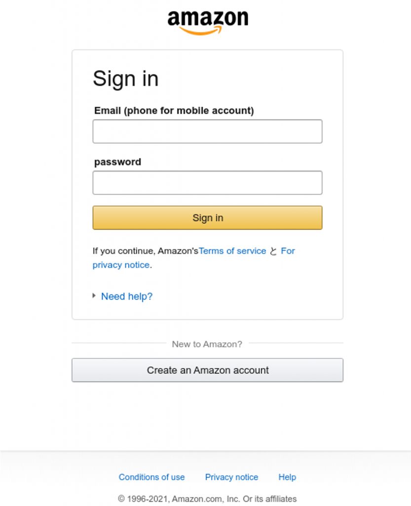Open the Terms of service link
Screen dimensions: 411x506
(x=232, y=251)
